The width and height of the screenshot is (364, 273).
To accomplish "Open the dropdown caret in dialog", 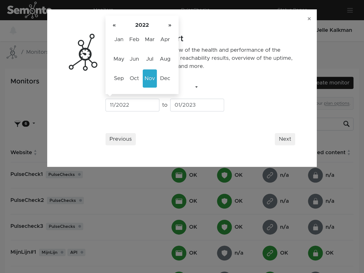I will (196, 87).
